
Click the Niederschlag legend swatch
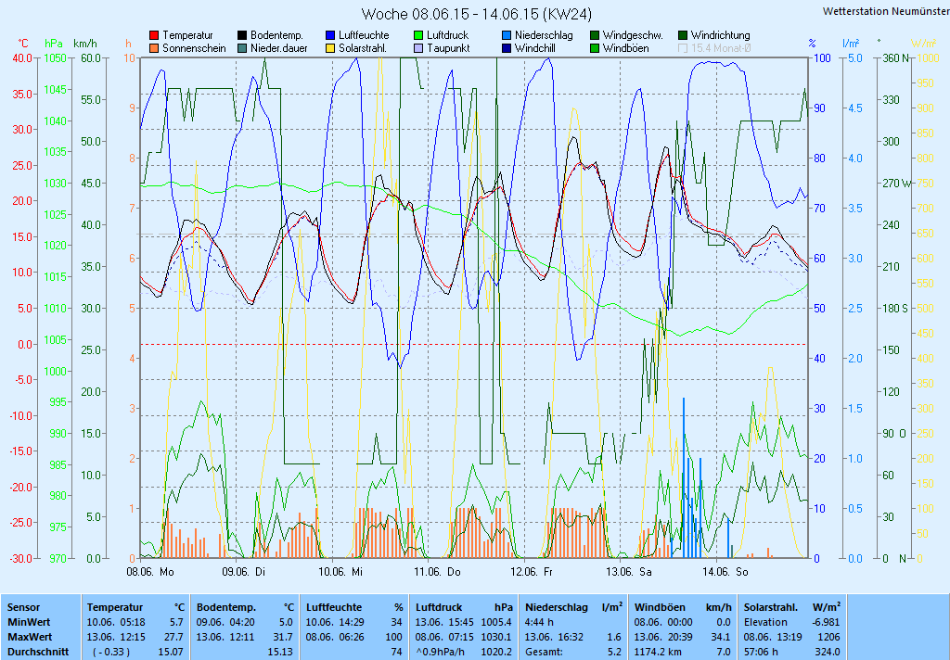[x=507, y=36]
